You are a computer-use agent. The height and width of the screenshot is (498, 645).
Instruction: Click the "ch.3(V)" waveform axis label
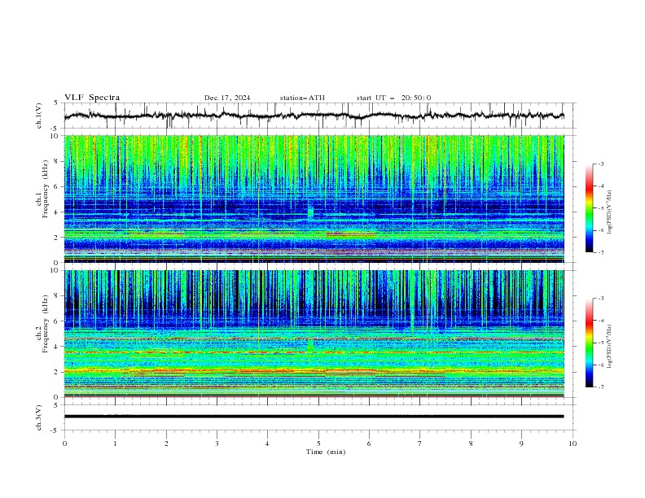pos(38,417)
